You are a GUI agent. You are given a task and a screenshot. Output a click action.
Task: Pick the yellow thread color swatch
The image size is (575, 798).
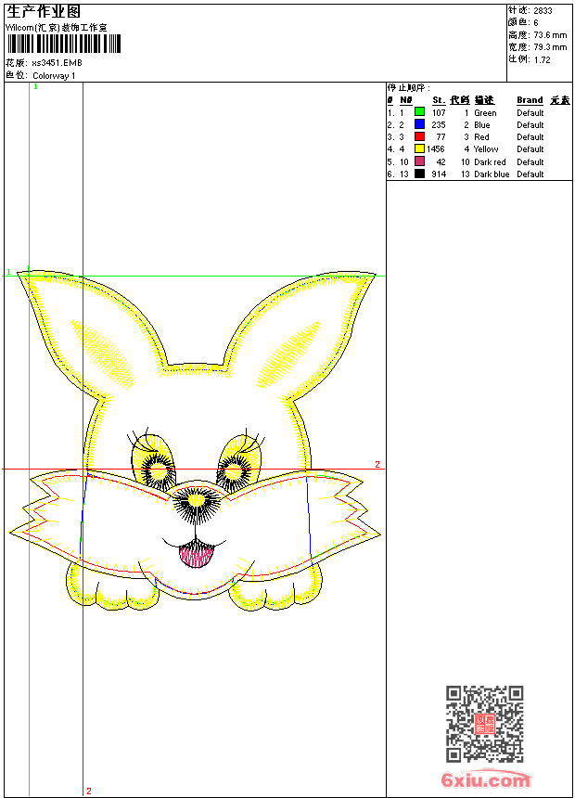[x=419, y=149]
